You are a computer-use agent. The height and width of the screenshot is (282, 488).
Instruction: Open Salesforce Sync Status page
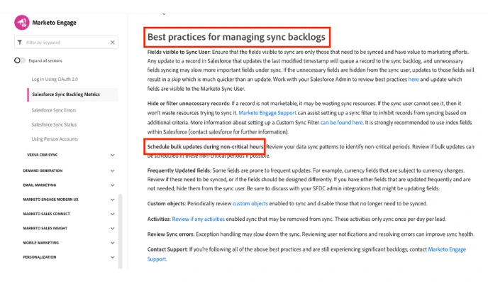[x=54, y=124]
